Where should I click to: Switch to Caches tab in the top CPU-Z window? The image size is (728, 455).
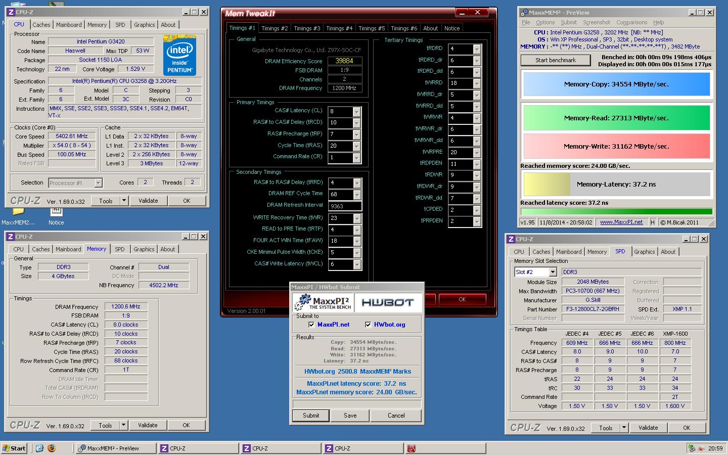41,25
